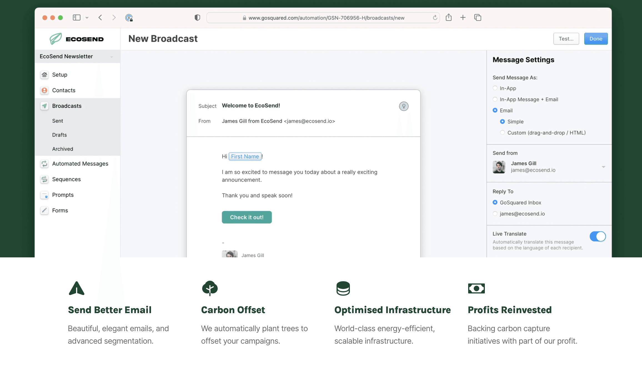This screenshot has height=365, width=642.
Task: Choose Custom (drag-and-drop / HTML) email type
Action: click(502, 133)
